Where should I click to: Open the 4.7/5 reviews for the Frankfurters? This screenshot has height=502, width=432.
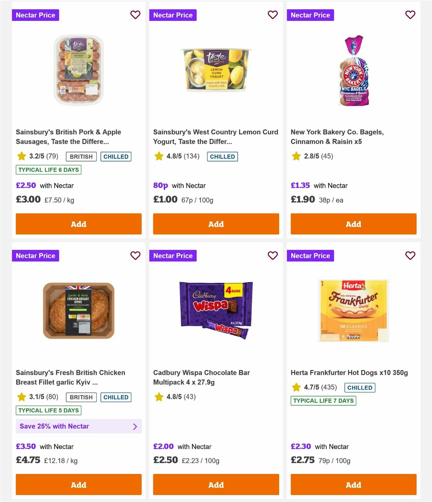[314, 388]
